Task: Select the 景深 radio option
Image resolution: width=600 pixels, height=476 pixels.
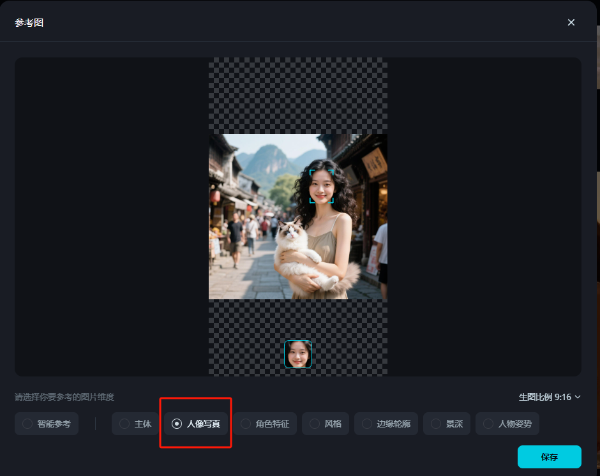Action: pos(447,424)
